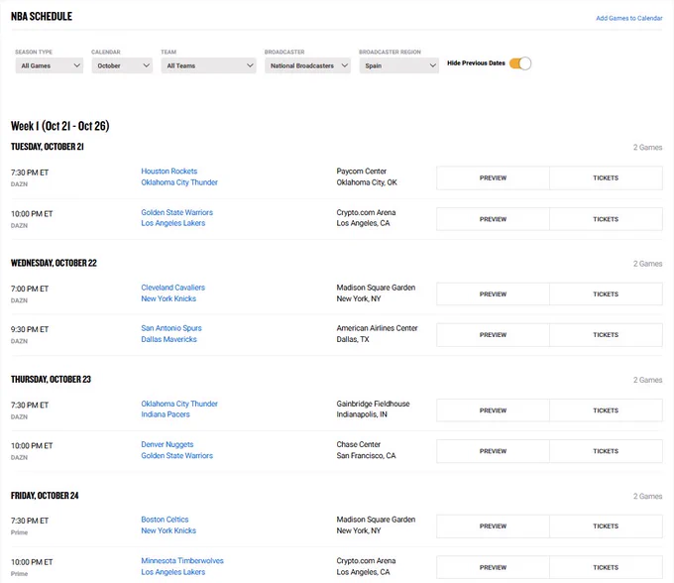The image size is (674, 583).
Task: Open Oklahoma City Thunder link on October 23
Action: click(x=179, y=404)
